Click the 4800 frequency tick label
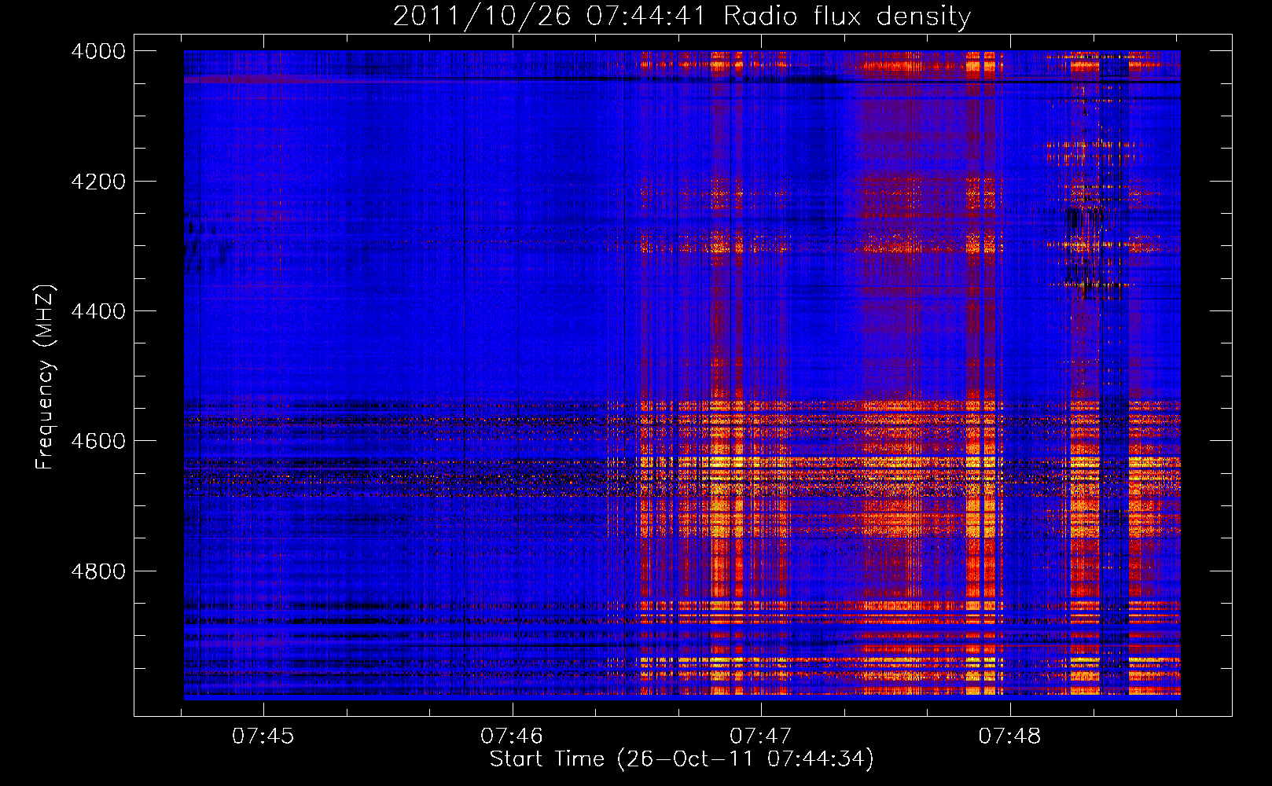This screenshot has width=1272, height=786. coord(98,571)
